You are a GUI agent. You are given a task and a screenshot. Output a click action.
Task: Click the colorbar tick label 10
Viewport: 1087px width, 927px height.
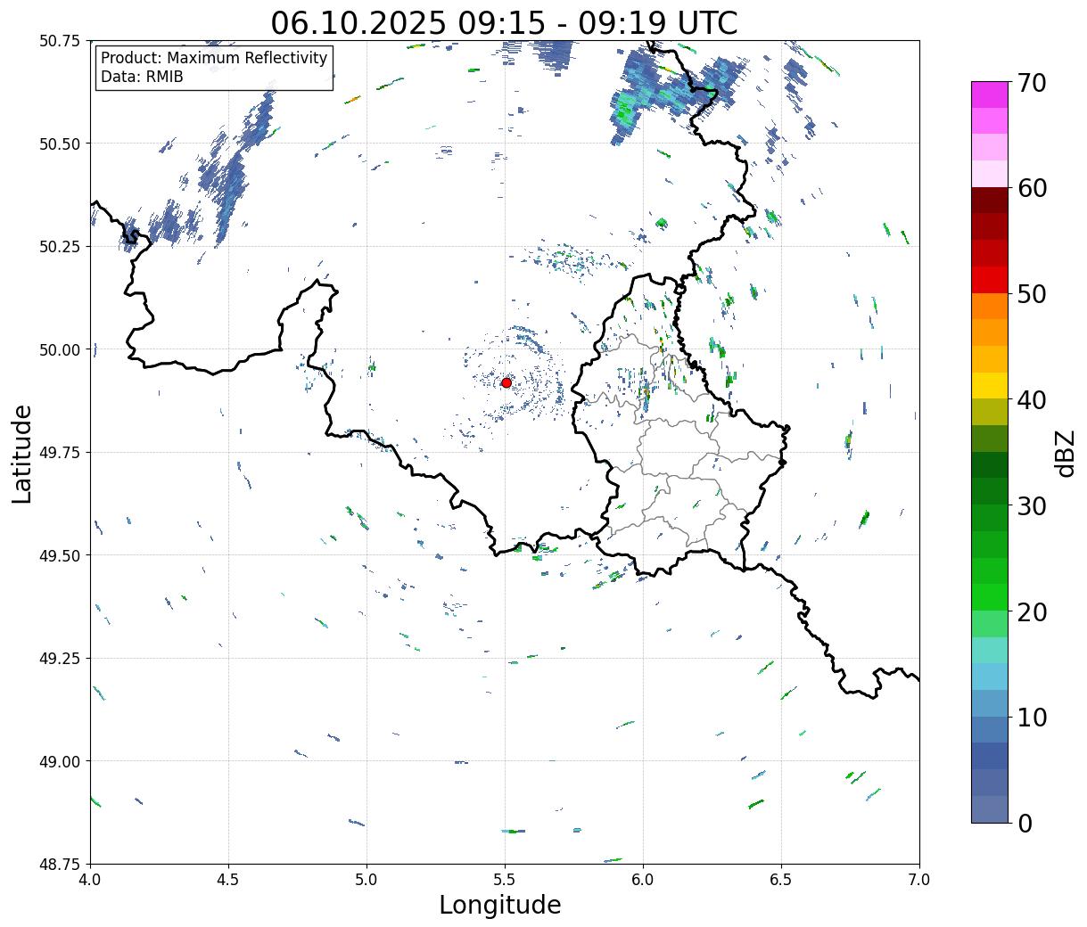click(x=1031, y=718)
